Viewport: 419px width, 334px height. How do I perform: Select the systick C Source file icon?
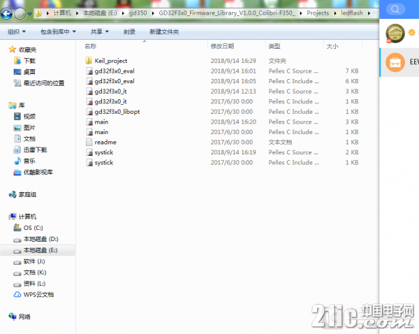point(89,152)
